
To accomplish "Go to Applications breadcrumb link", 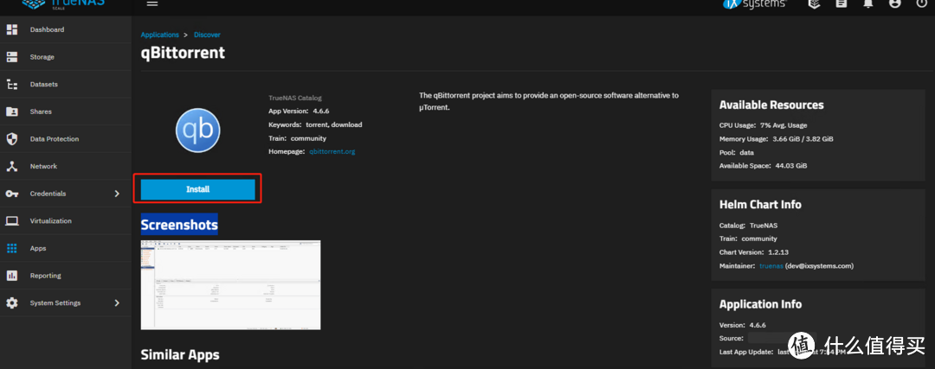I will click(x=159, y=35).
